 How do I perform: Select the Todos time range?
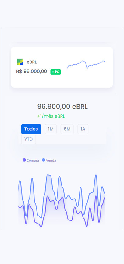[x=31, y=129]
